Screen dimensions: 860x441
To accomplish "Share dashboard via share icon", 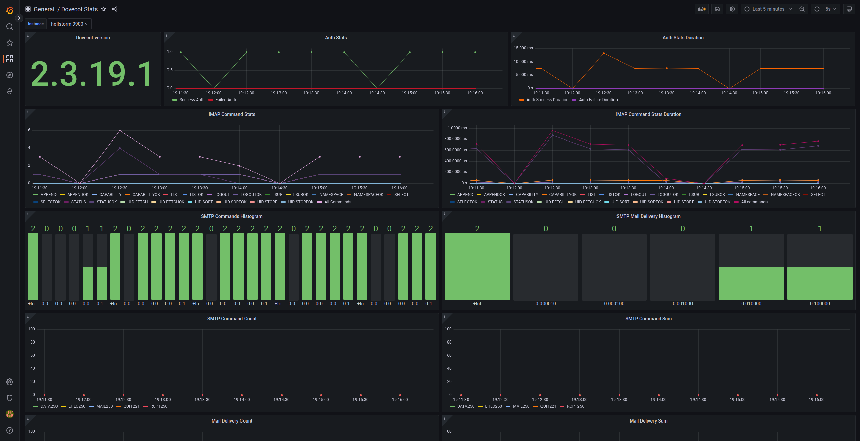I will pos(115,9).
